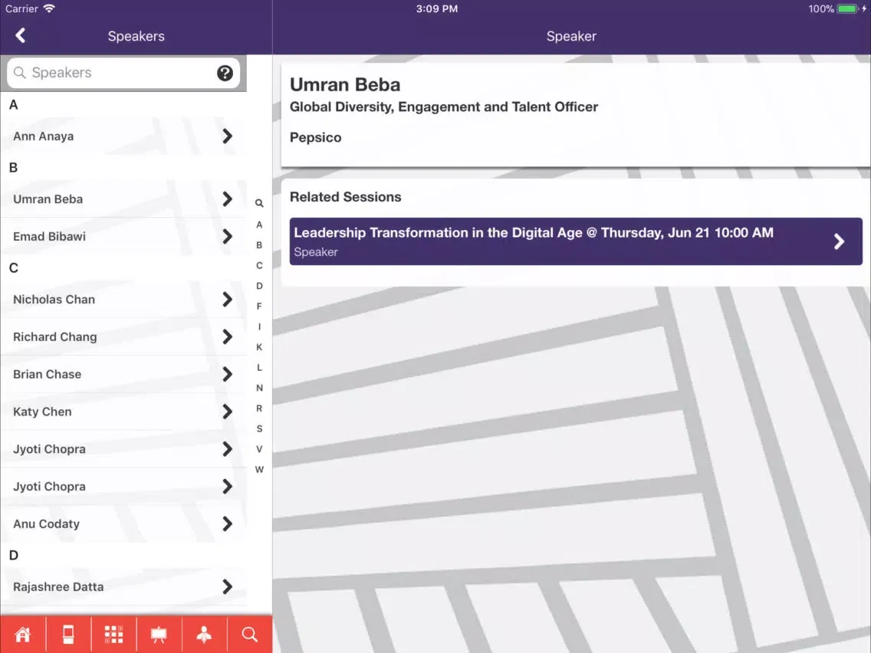
Task: Tap the Wi-Fi indicator in status bar
Action: pos(49,9)
